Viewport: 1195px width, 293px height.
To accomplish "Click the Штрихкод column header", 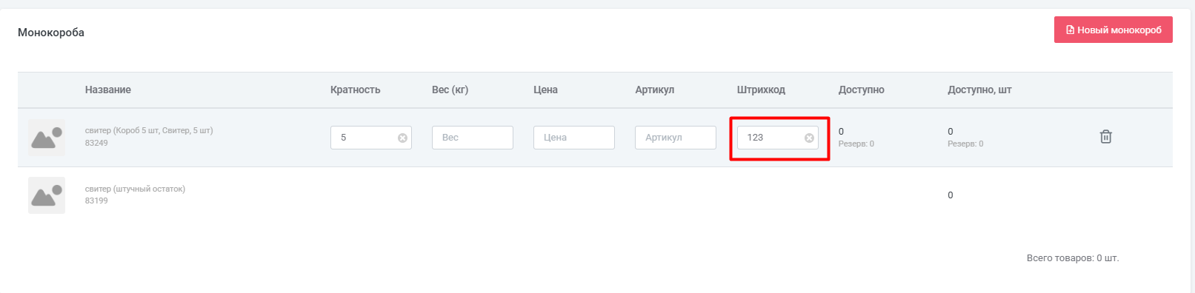I will tap(761, 90).
